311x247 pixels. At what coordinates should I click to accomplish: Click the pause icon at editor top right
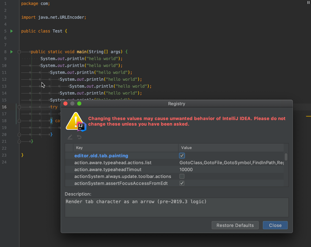[309, 2]
